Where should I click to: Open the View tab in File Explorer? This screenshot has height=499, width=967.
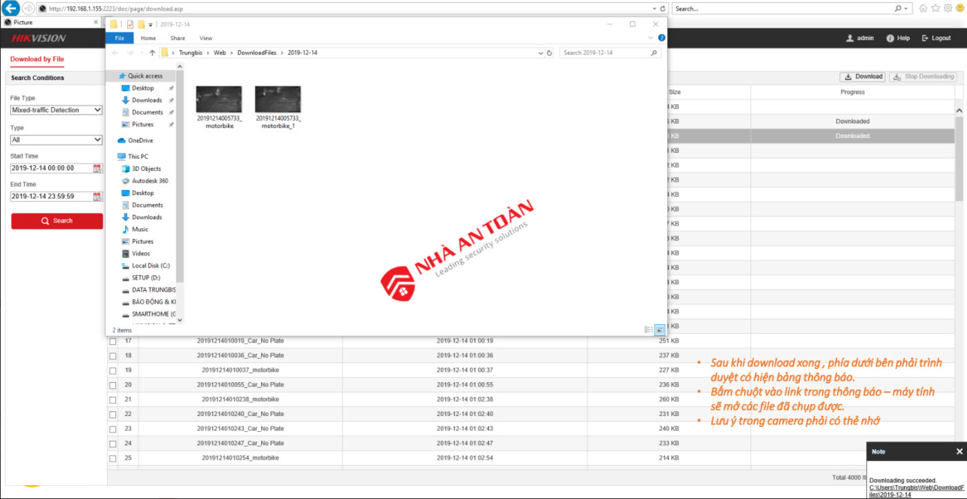click(206, 38)
